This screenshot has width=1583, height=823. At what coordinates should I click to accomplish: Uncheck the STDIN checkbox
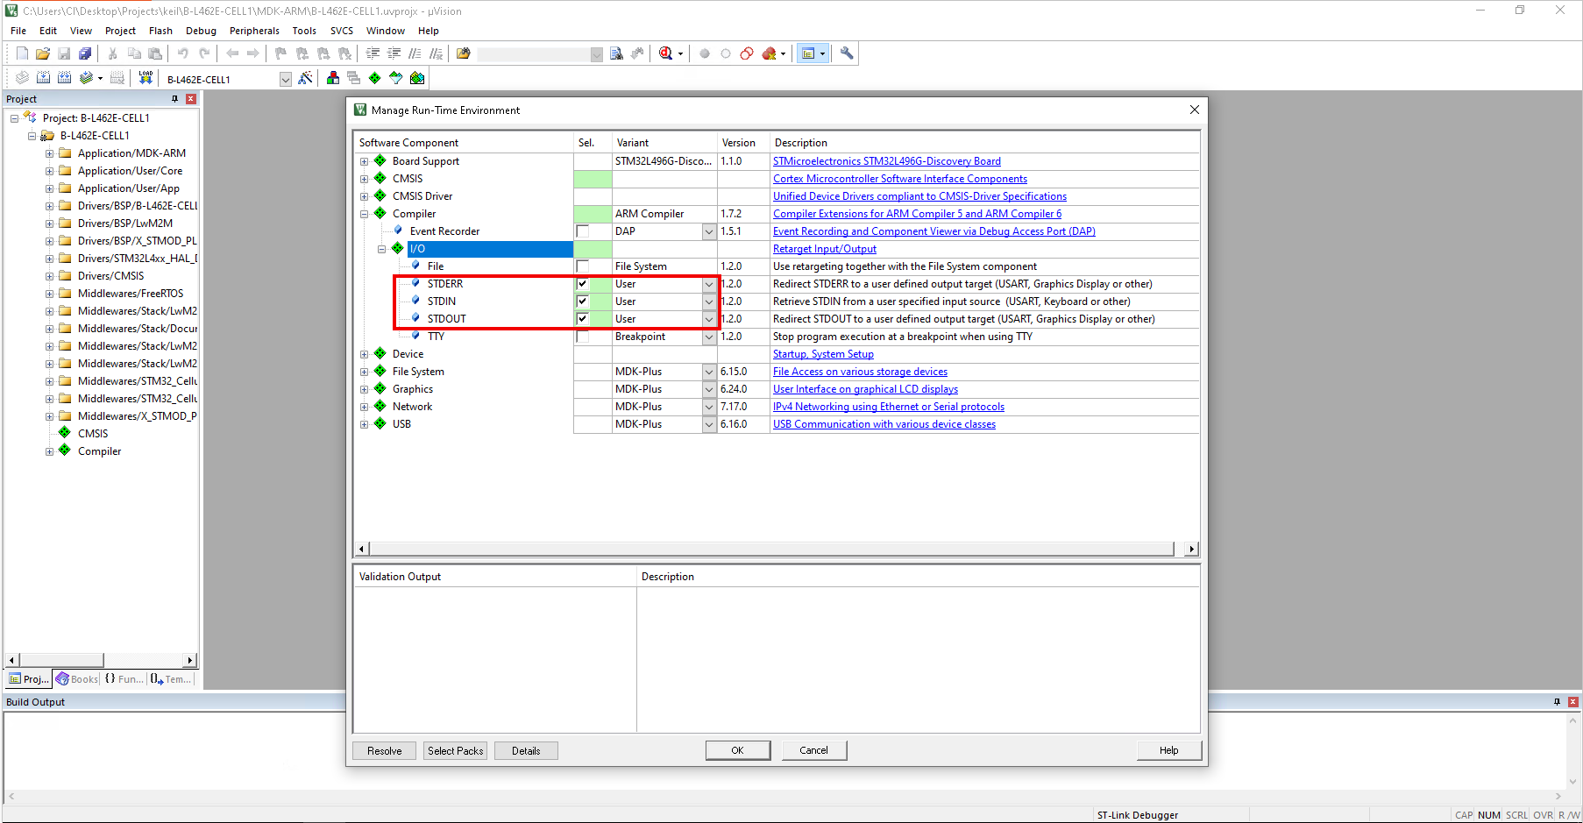coord(582,302)
